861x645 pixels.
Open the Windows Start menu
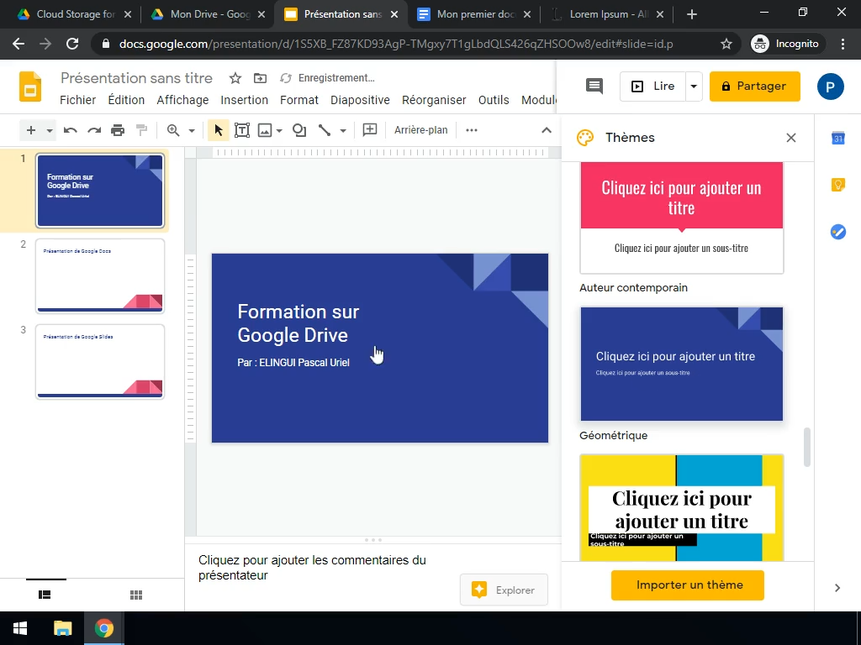pos(20,628)
